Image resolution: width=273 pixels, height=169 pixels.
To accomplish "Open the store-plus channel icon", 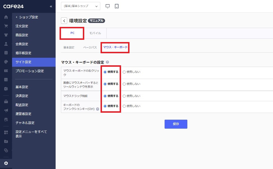I will coord(6,119).
